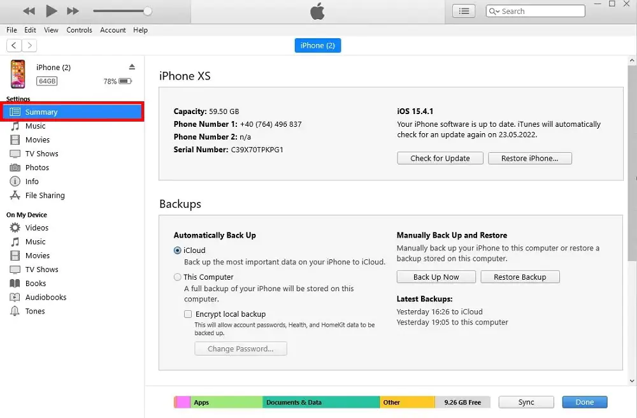The height and width of the screenshot is (418, 637).
Task: Open Audiobooks under On My Device
Action: (45, 298)
